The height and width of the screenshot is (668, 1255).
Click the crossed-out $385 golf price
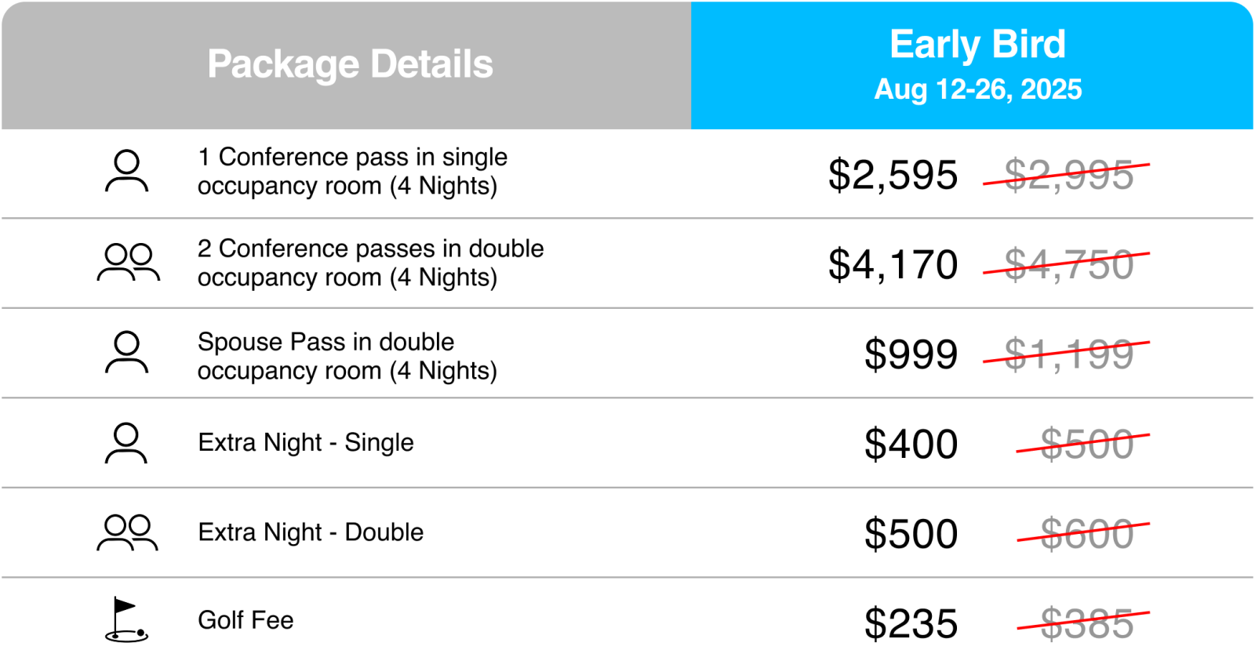(1085, 624)
